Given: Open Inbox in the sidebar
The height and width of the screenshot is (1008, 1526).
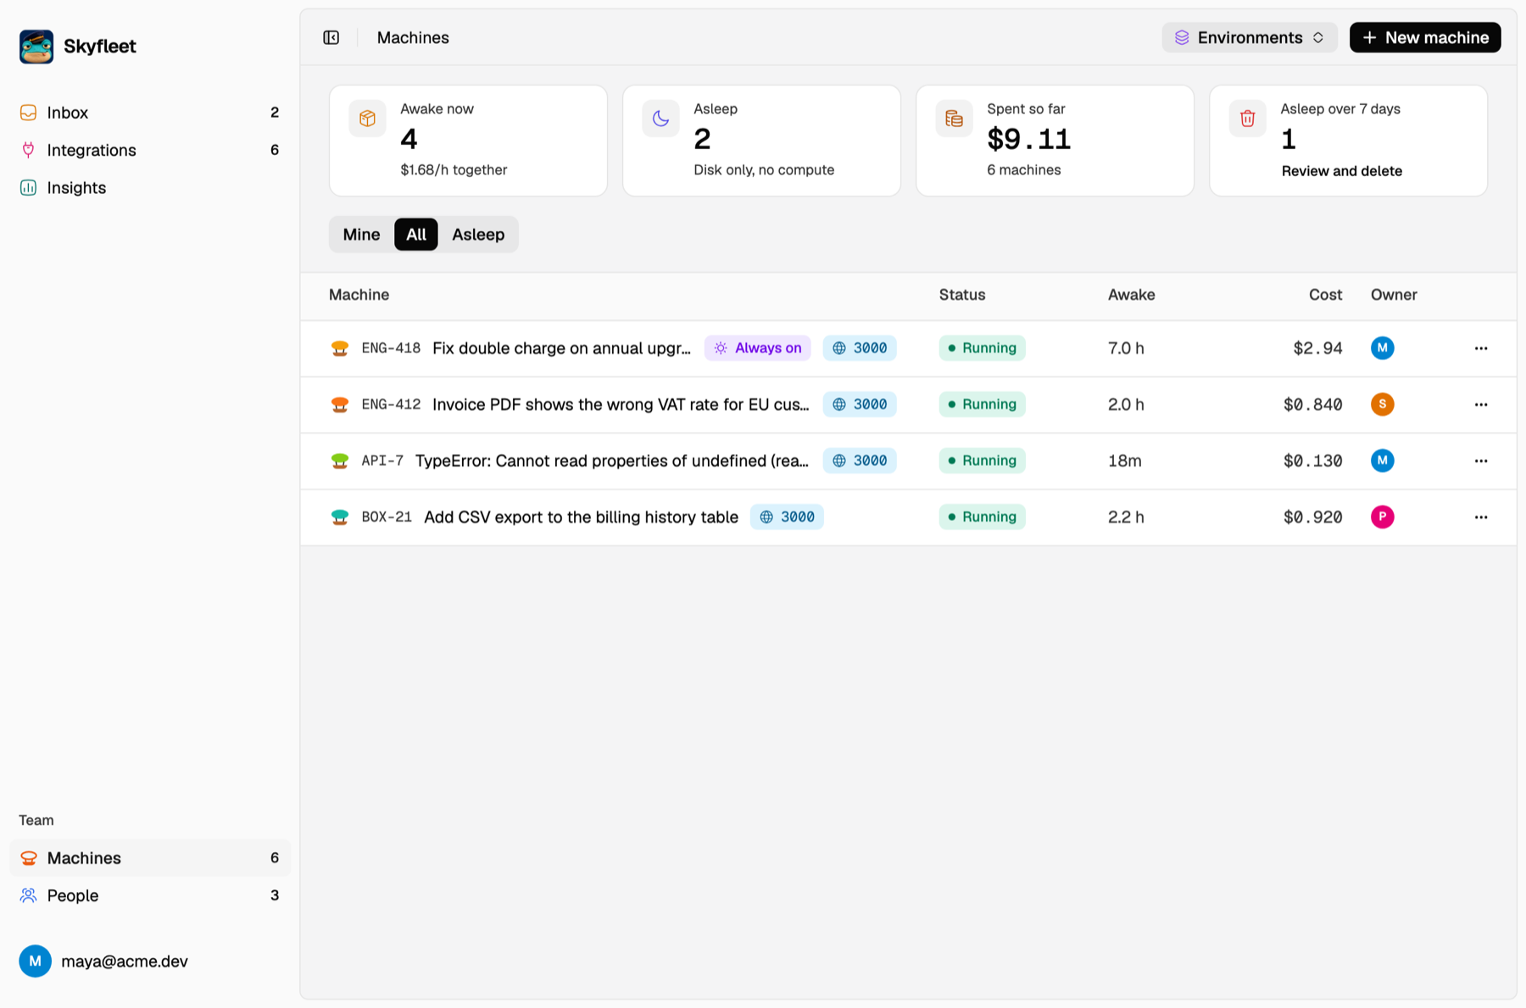Looking at the screenshot, I should [x=149, y=113].
